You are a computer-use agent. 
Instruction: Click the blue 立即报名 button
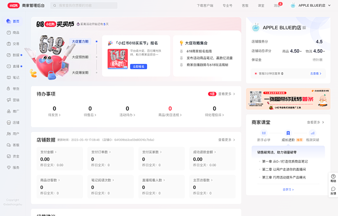[x=139, y=67]
